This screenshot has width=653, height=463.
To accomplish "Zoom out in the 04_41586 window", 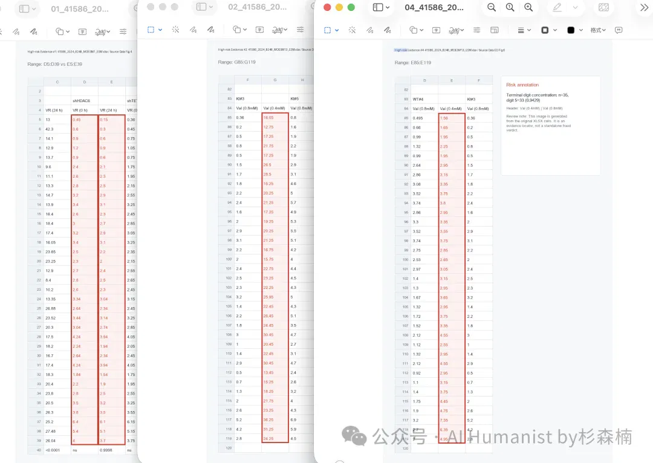I will (492, 7).
